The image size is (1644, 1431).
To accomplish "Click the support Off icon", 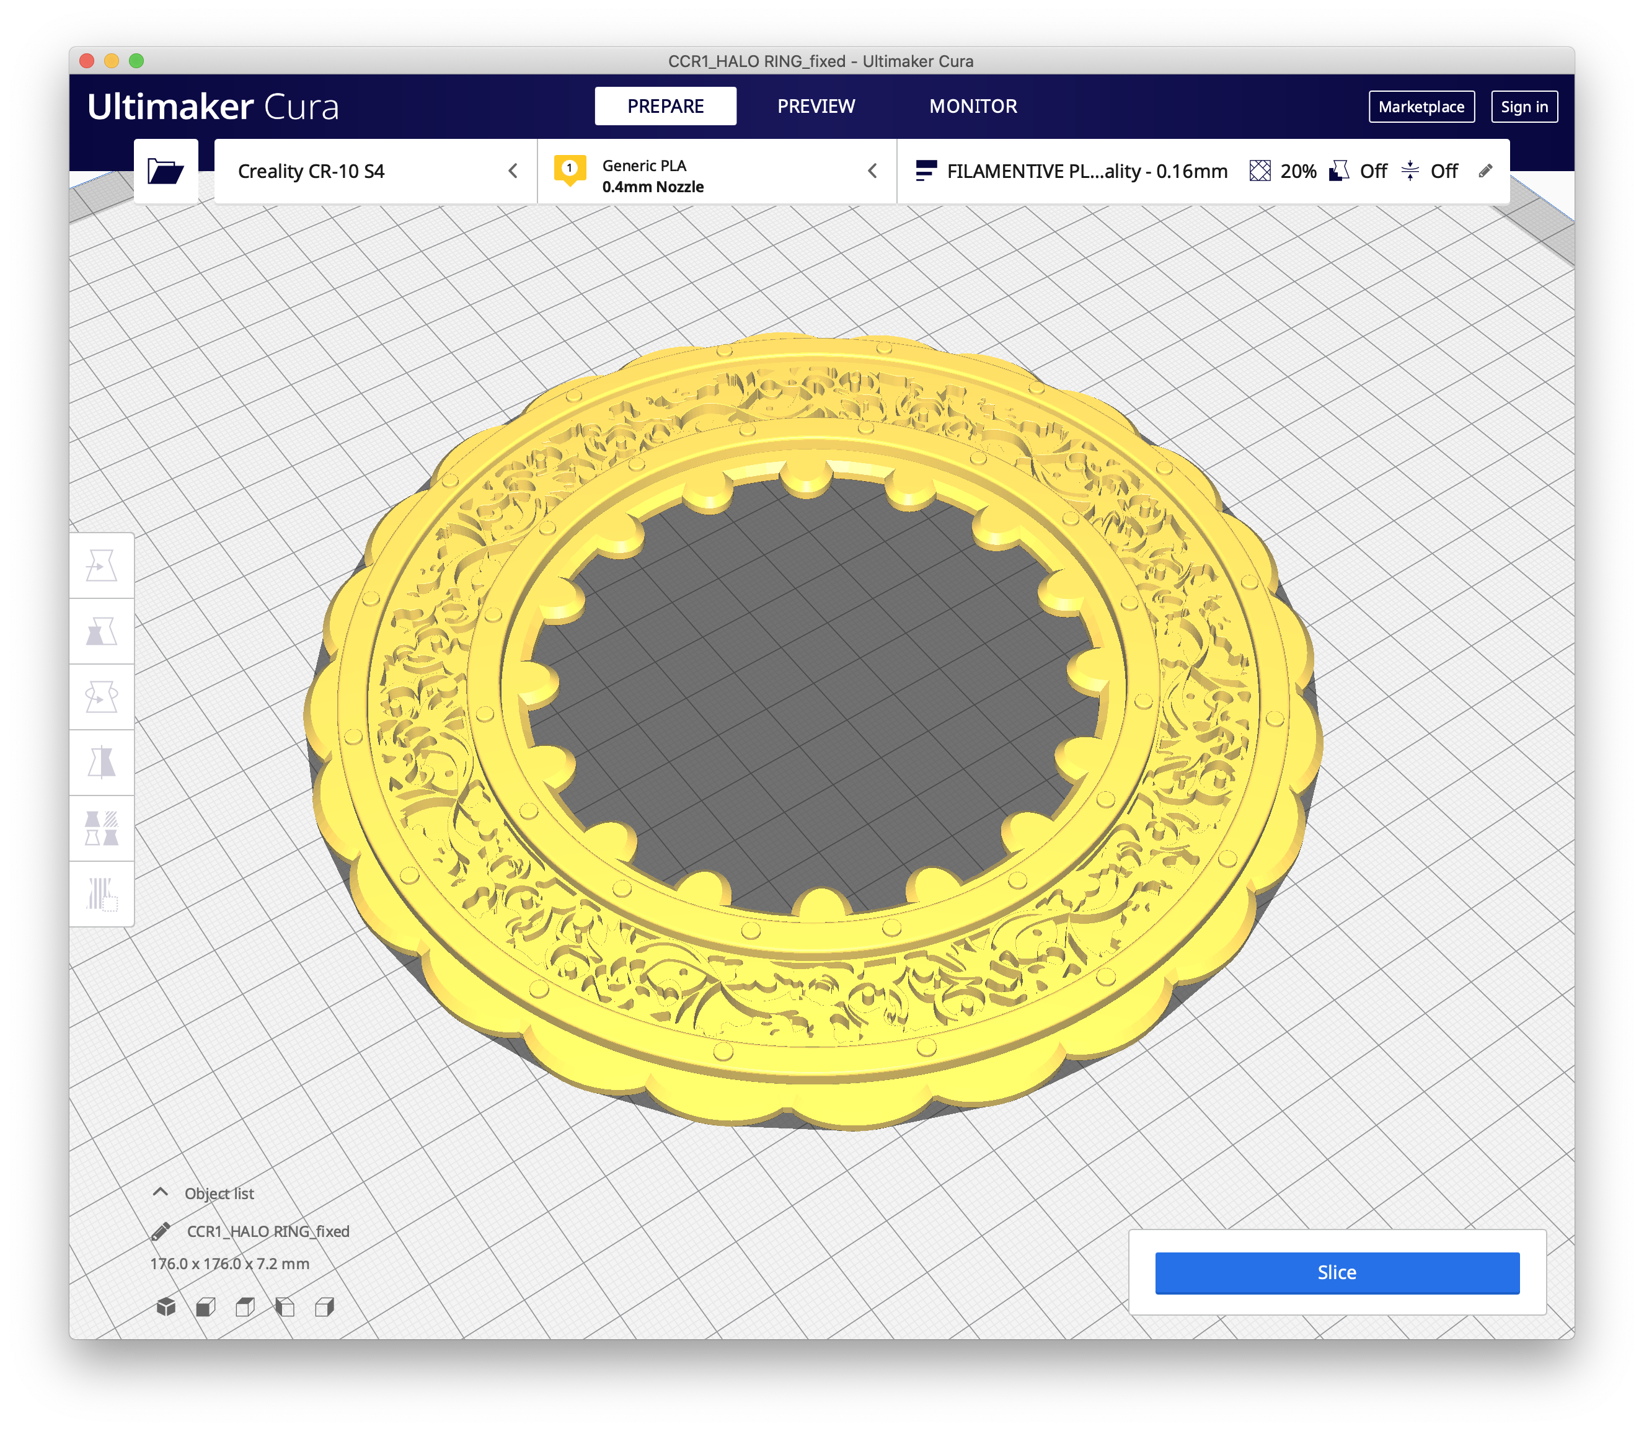I will [x=1339, y=171].
